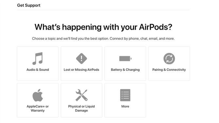The image size is (219, 123).
Task: Open the Pairing & Connectivity topic tile
Action: (x=169, y=64)
